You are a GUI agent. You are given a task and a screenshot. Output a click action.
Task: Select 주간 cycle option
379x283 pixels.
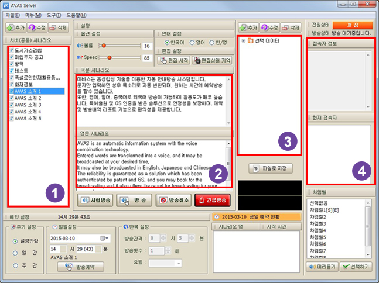click(x=15, y=265)
